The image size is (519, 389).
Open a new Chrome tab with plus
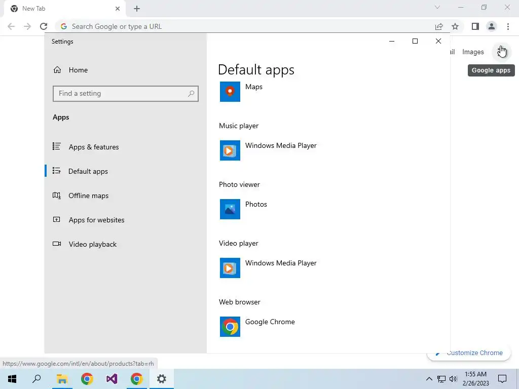click(x=137, y=9)
